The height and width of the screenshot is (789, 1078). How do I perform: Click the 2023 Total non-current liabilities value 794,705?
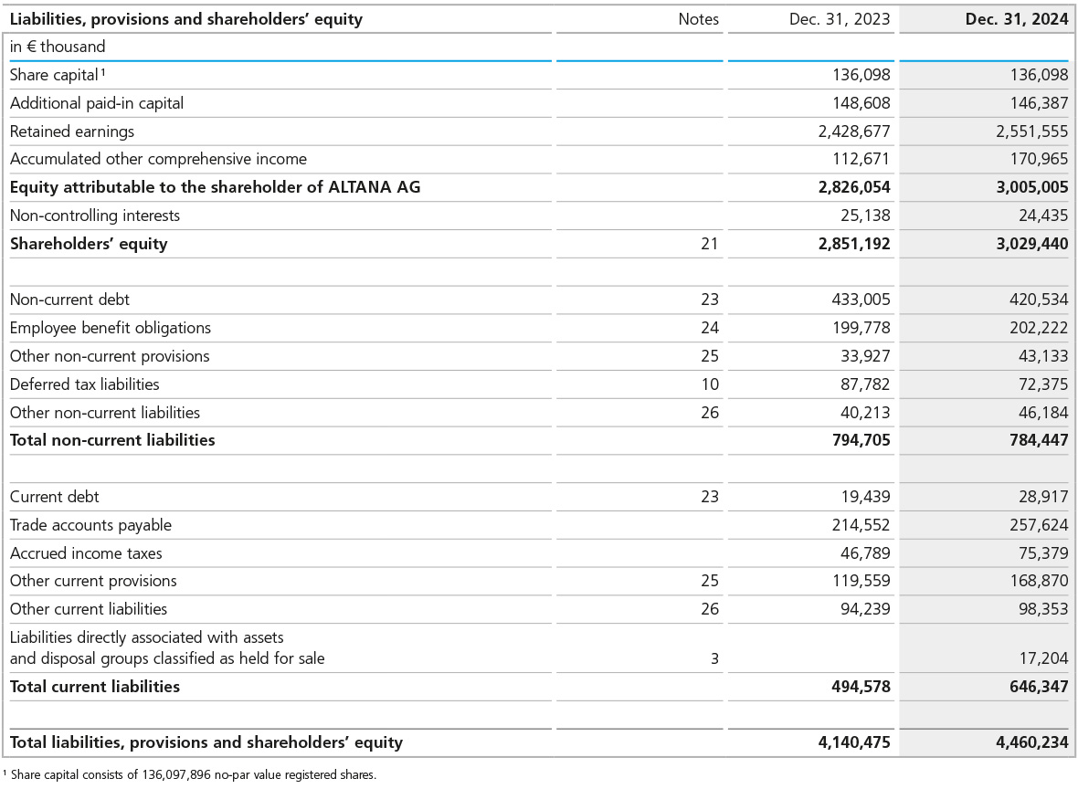click(x=854, y=440)
